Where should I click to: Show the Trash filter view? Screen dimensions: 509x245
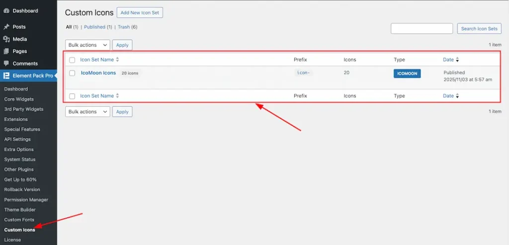pyautogui.click(x=124, y=27)
